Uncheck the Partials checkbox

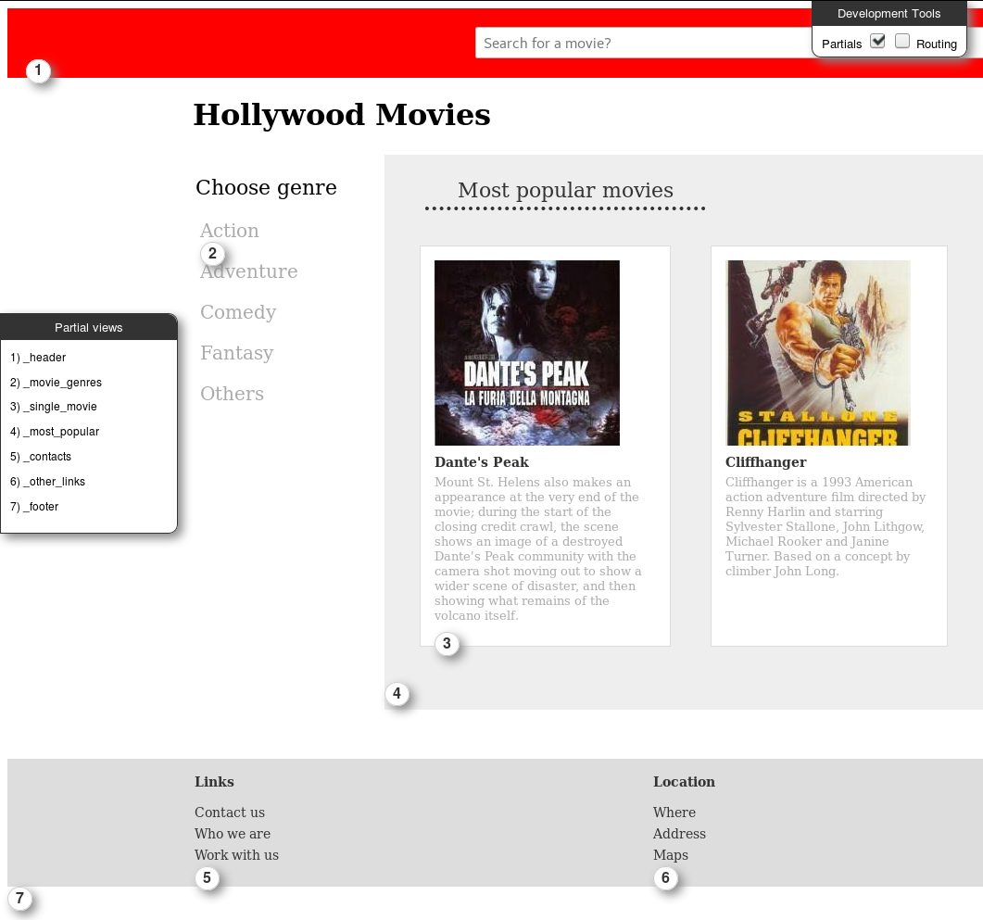(877, 42)
